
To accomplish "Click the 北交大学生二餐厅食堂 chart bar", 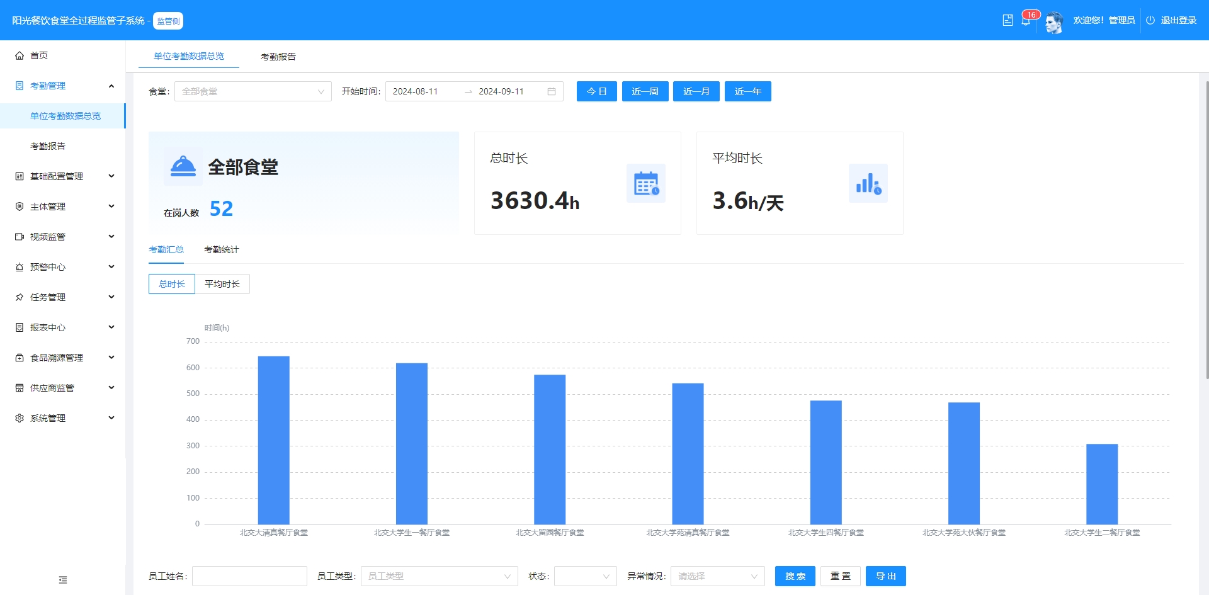I will tap(1102, 484).
